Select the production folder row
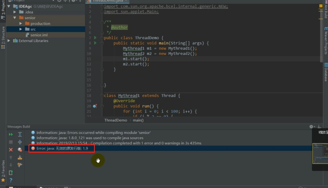 click(46, 23)
